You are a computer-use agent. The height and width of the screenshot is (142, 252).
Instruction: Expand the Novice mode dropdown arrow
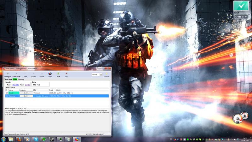point(101,74)
